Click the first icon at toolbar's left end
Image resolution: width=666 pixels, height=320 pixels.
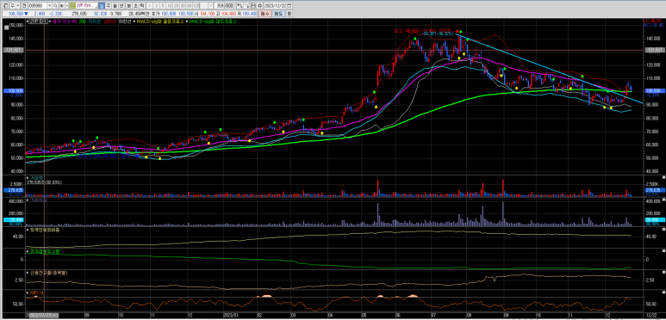[5, 5]
